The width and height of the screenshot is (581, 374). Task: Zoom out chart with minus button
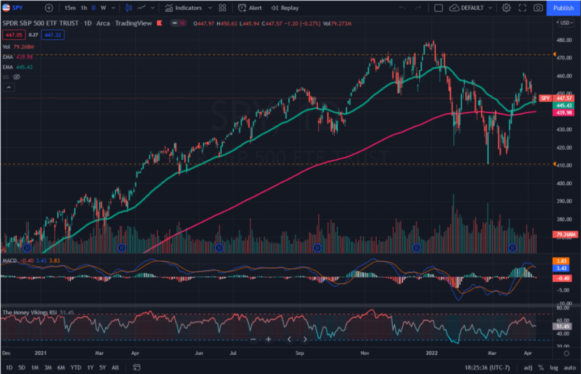point(254,339)
